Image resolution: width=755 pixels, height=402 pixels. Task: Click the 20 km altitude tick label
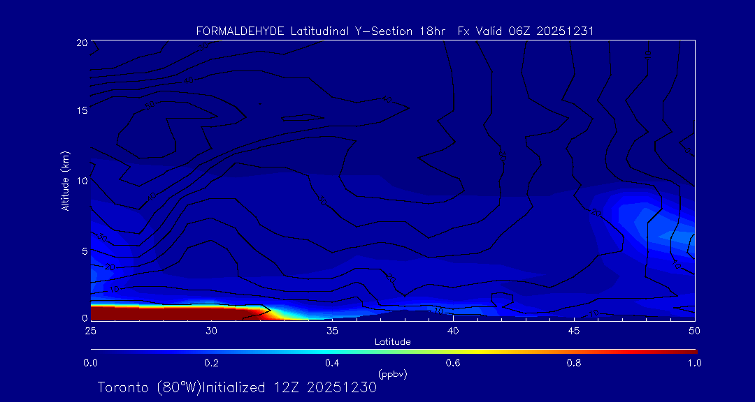(x=81, y=43)
